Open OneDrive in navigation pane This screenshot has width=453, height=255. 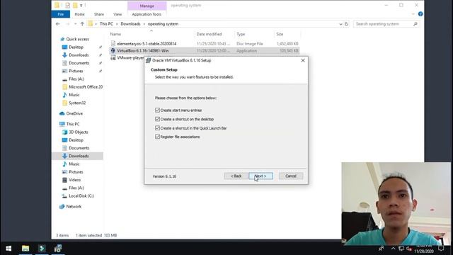74,113
